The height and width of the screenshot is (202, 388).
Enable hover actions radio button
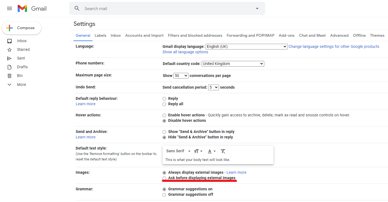pyautogui.click(x=164, y=115)
